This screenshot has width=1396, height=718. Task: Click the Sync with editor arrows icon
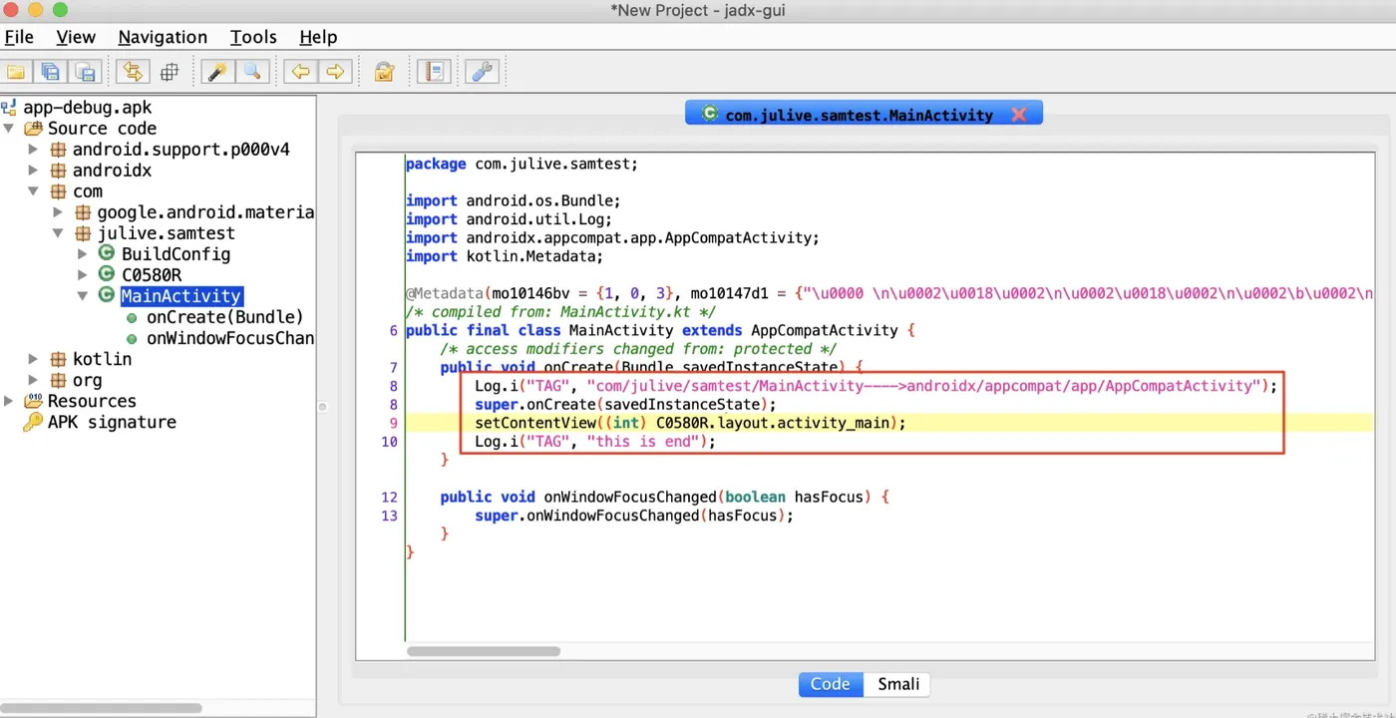coord(132,72)
